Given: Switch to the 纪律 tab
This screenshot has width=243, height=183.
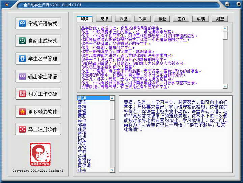Looking at the screenshot, I should [x=104, y=19].
